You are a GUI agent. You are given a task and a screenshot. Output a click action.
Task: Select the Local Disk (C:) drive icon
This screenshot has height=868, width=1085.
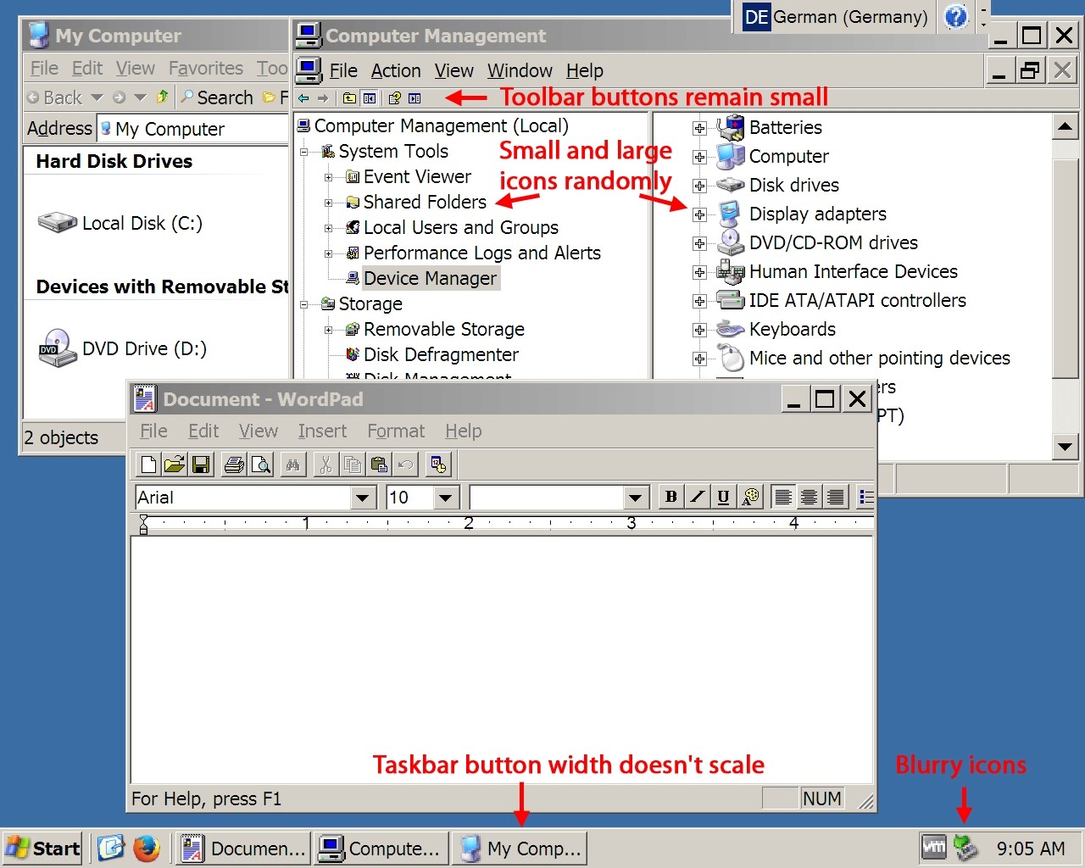point(58,223)
